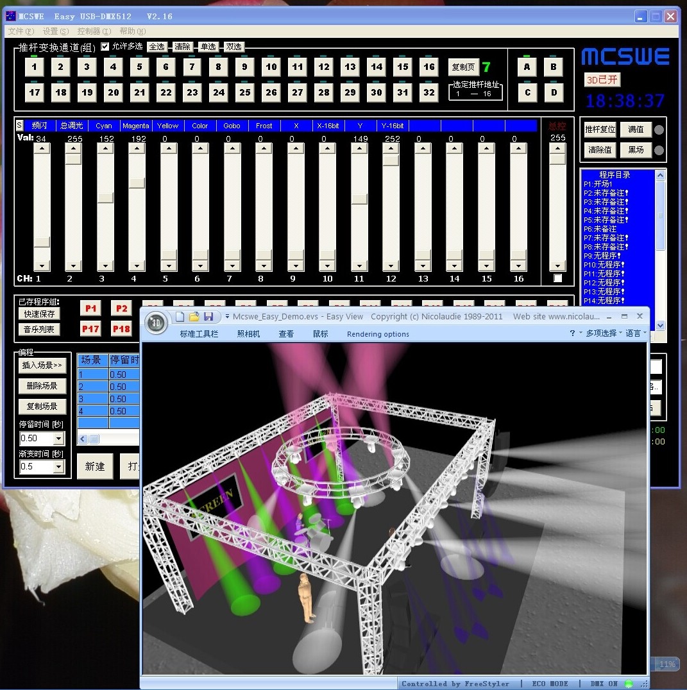Open the 控制器 menu
The image size is (687, 690).
coord(94,31)
